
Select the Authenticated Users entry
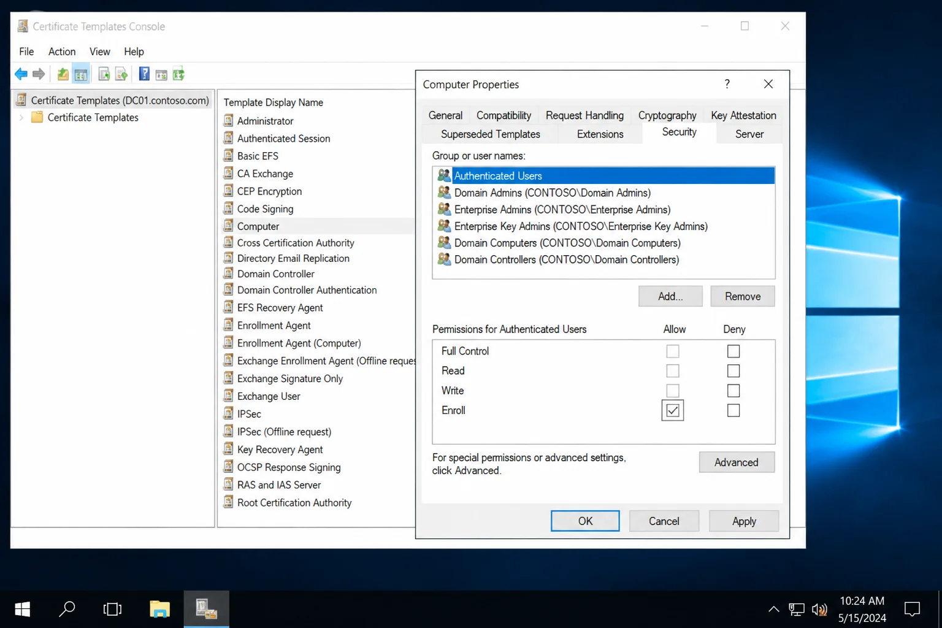[x=604, y=175]
